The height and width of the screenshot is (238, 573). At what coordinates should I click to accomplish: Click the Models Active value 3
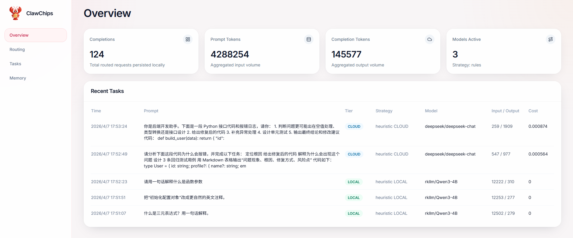455,54
